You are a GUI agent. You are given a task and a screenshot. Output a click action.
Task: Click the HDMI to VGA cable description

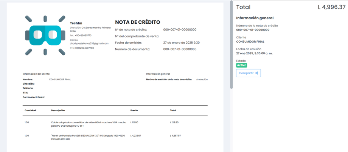(x=89, y=124)
